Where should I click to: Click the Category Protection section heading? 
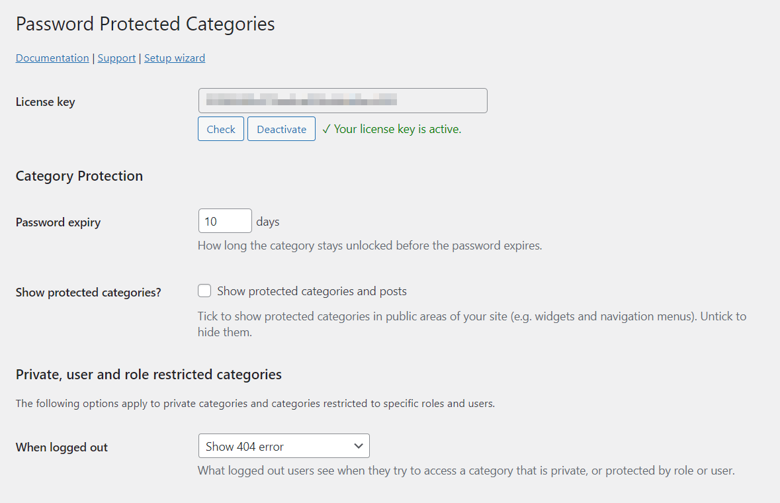pyautogui.click(x=79, y=176)
